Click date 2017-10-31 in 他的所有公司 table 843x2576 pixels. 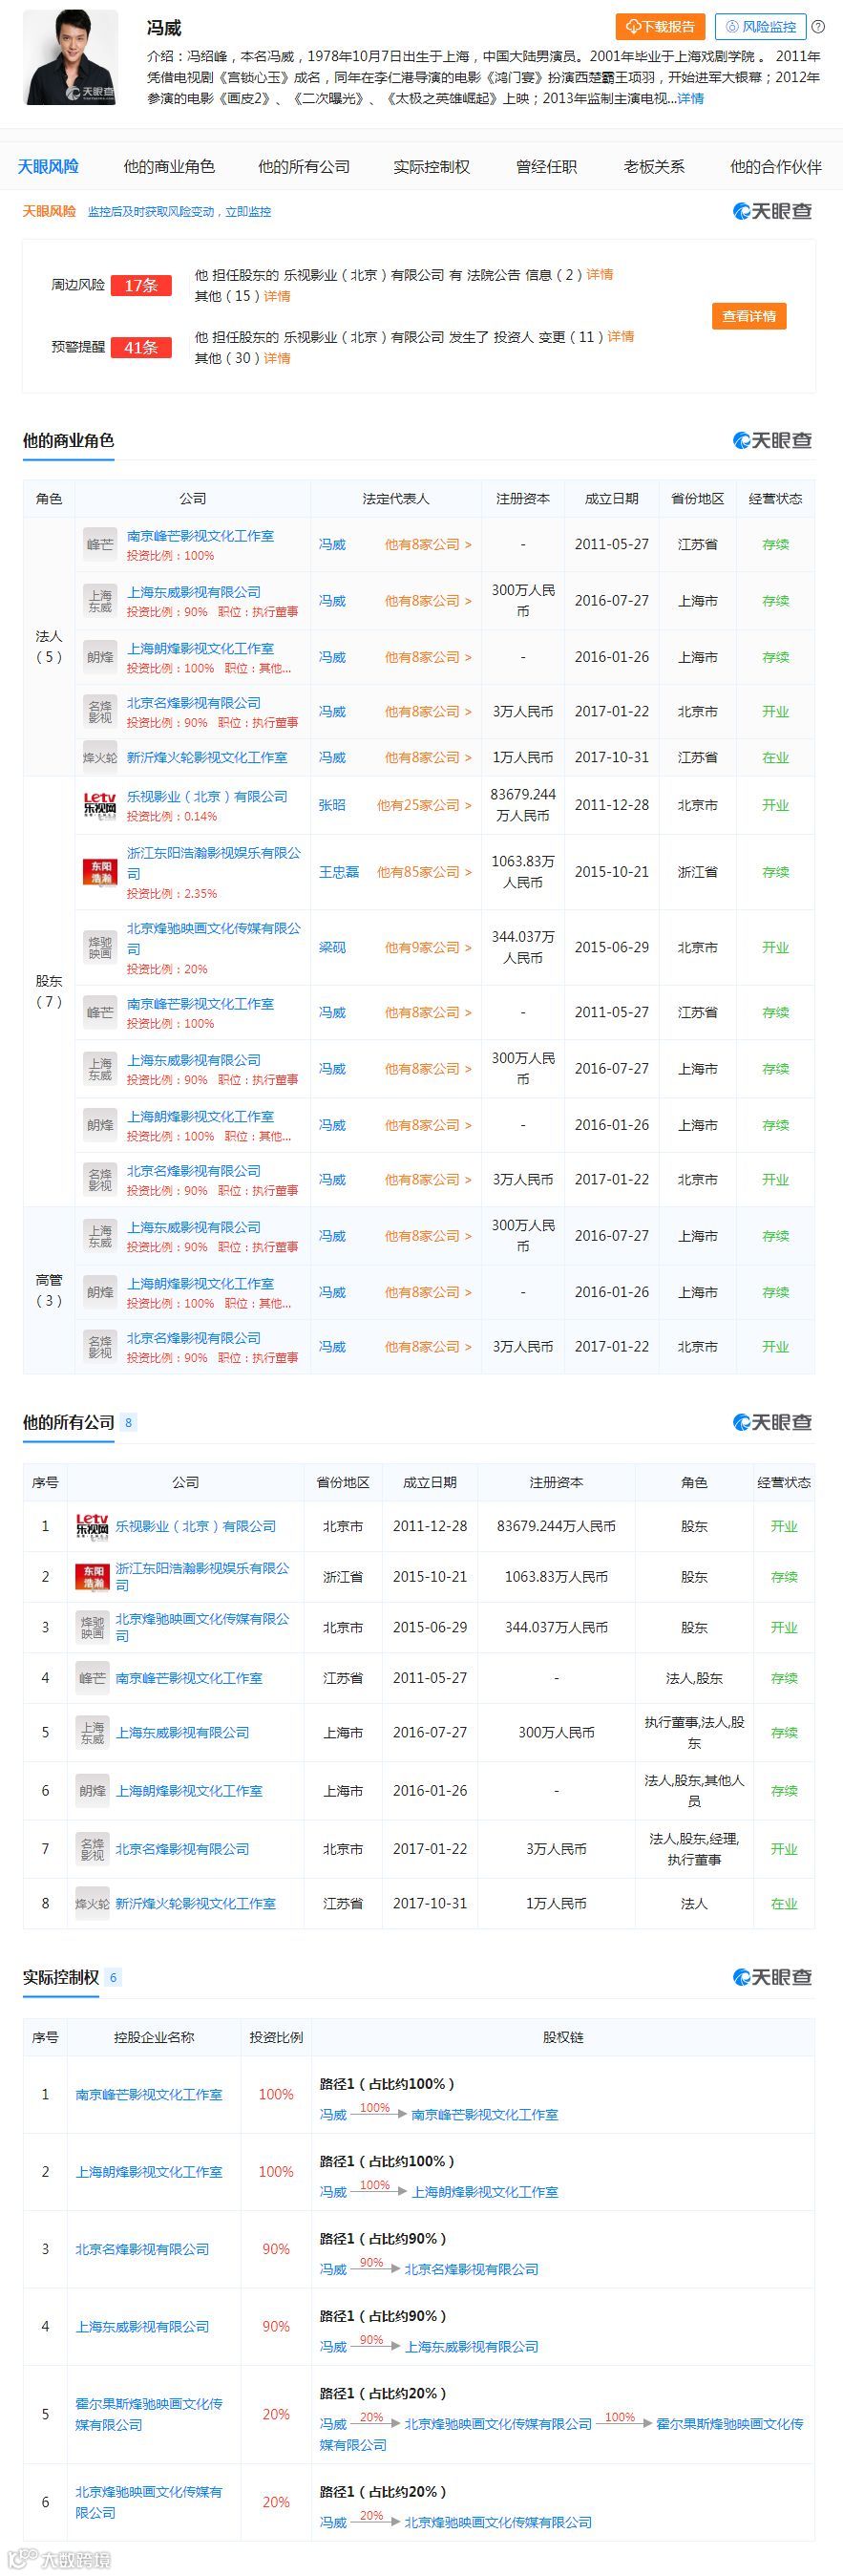tap(430, 1904)
